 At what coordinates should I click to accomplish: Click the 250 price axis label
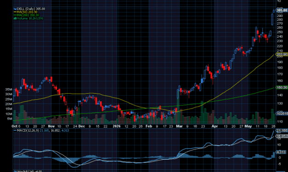[280, 32]
